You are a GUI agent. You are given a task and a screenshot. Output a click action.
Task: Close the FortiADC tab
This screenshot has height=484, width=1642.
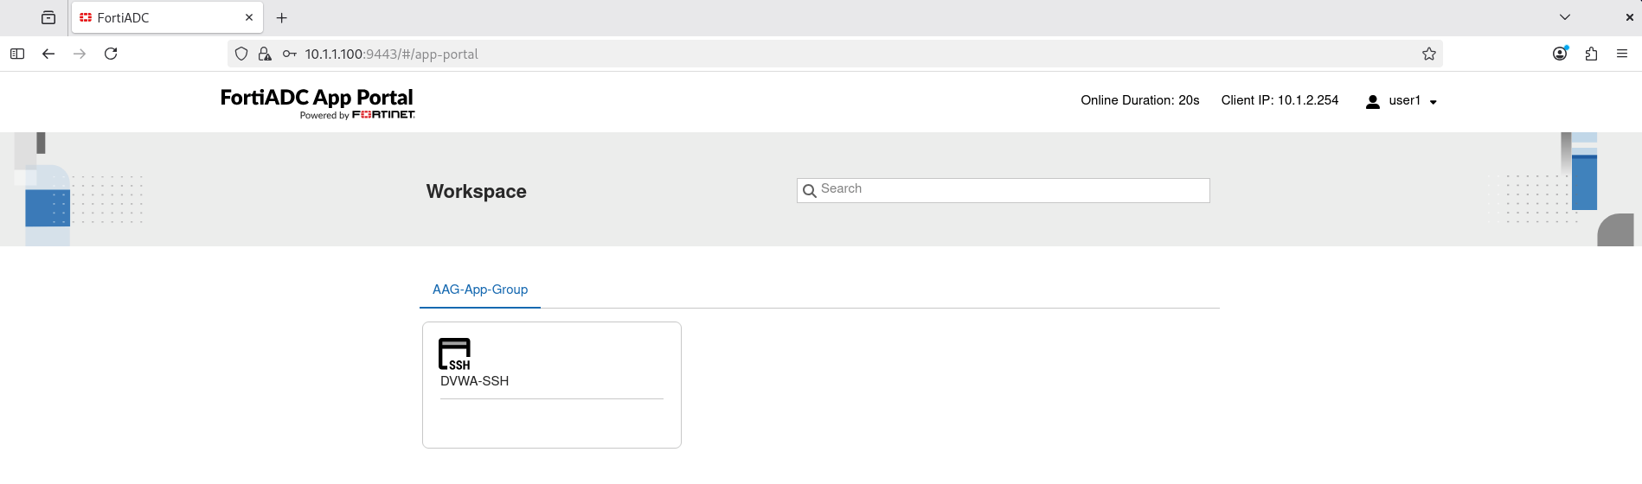coord(249,17)
